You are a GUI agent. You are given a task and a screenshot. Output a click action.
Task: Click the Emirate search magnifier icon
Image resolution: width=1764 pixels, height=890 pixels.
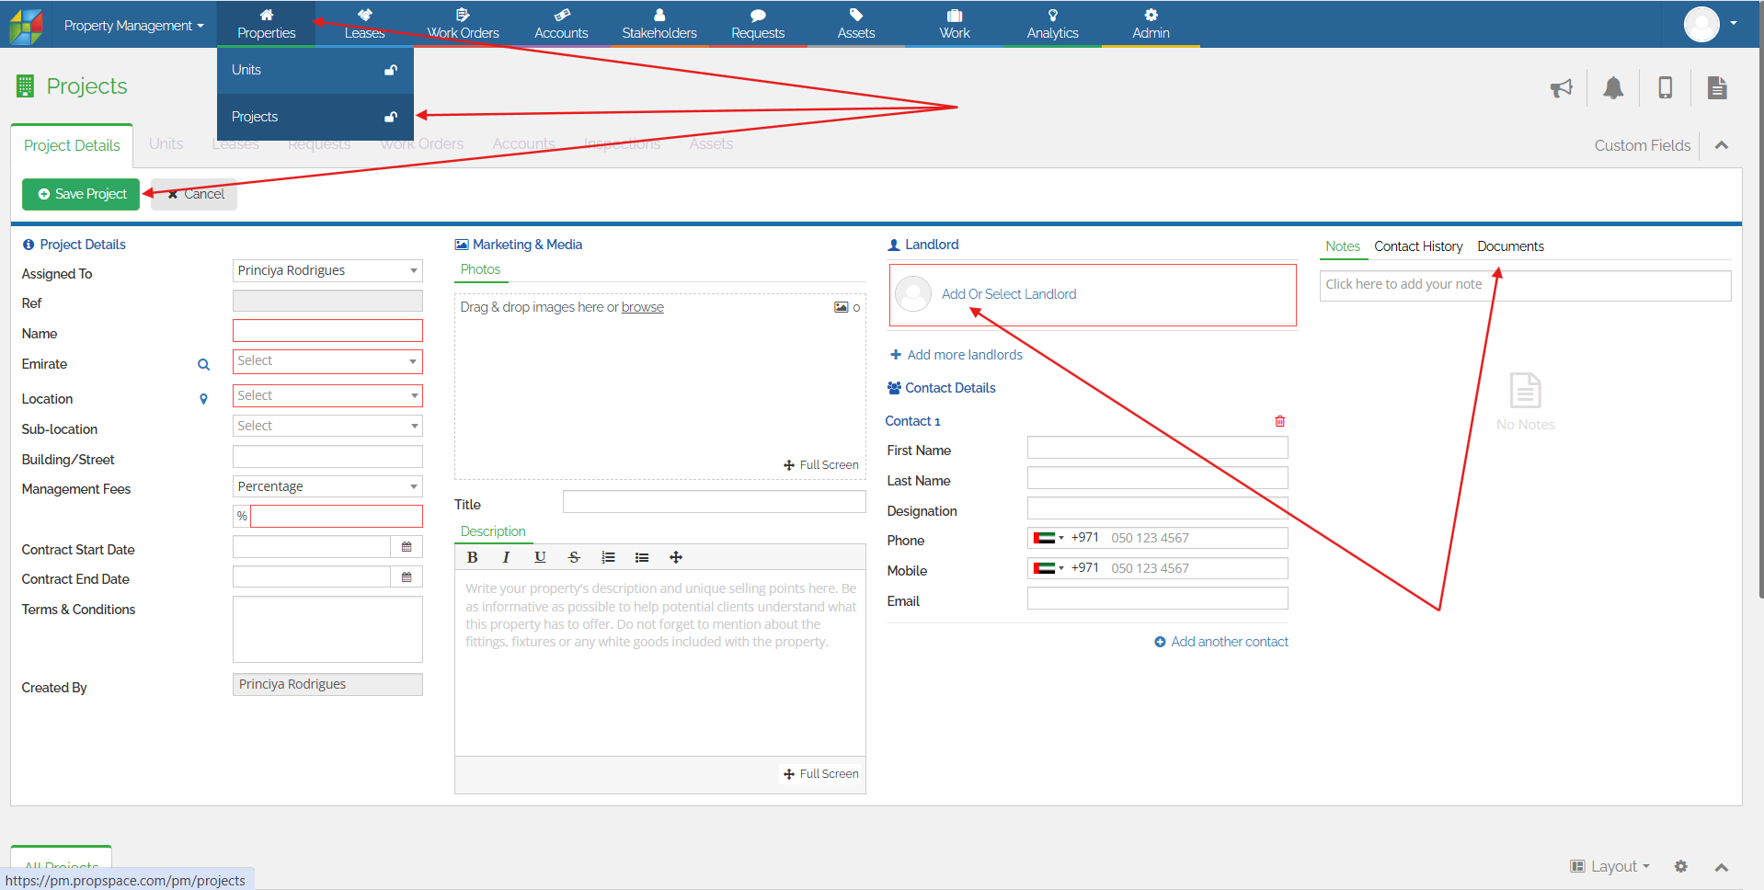(x=203, y=365)
